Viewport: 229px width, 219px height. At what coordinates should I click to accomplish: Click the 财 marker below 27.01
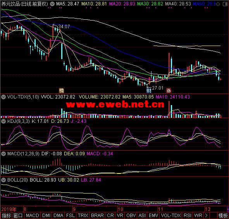tap(149, 90)
